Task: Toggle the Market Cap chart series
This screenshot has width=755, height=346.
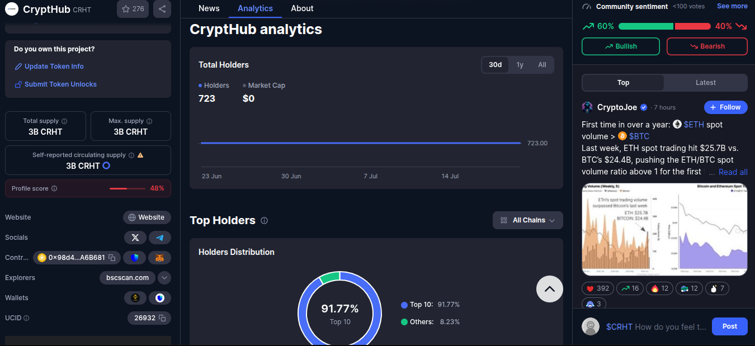Action: [x=264, y=86]
